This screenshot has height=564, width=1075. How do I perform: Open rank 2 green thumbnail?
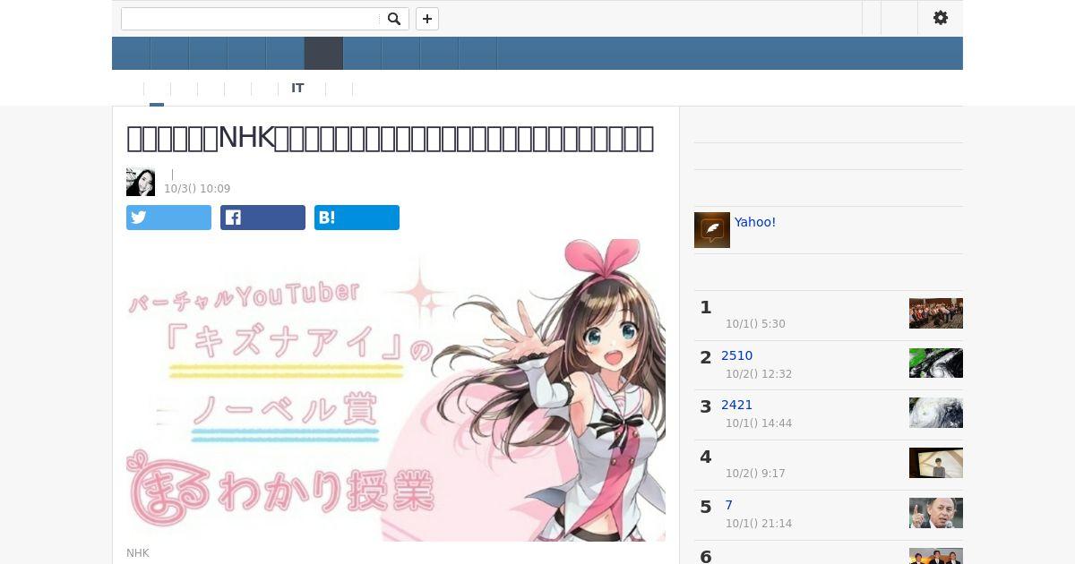tap(936, 363)
